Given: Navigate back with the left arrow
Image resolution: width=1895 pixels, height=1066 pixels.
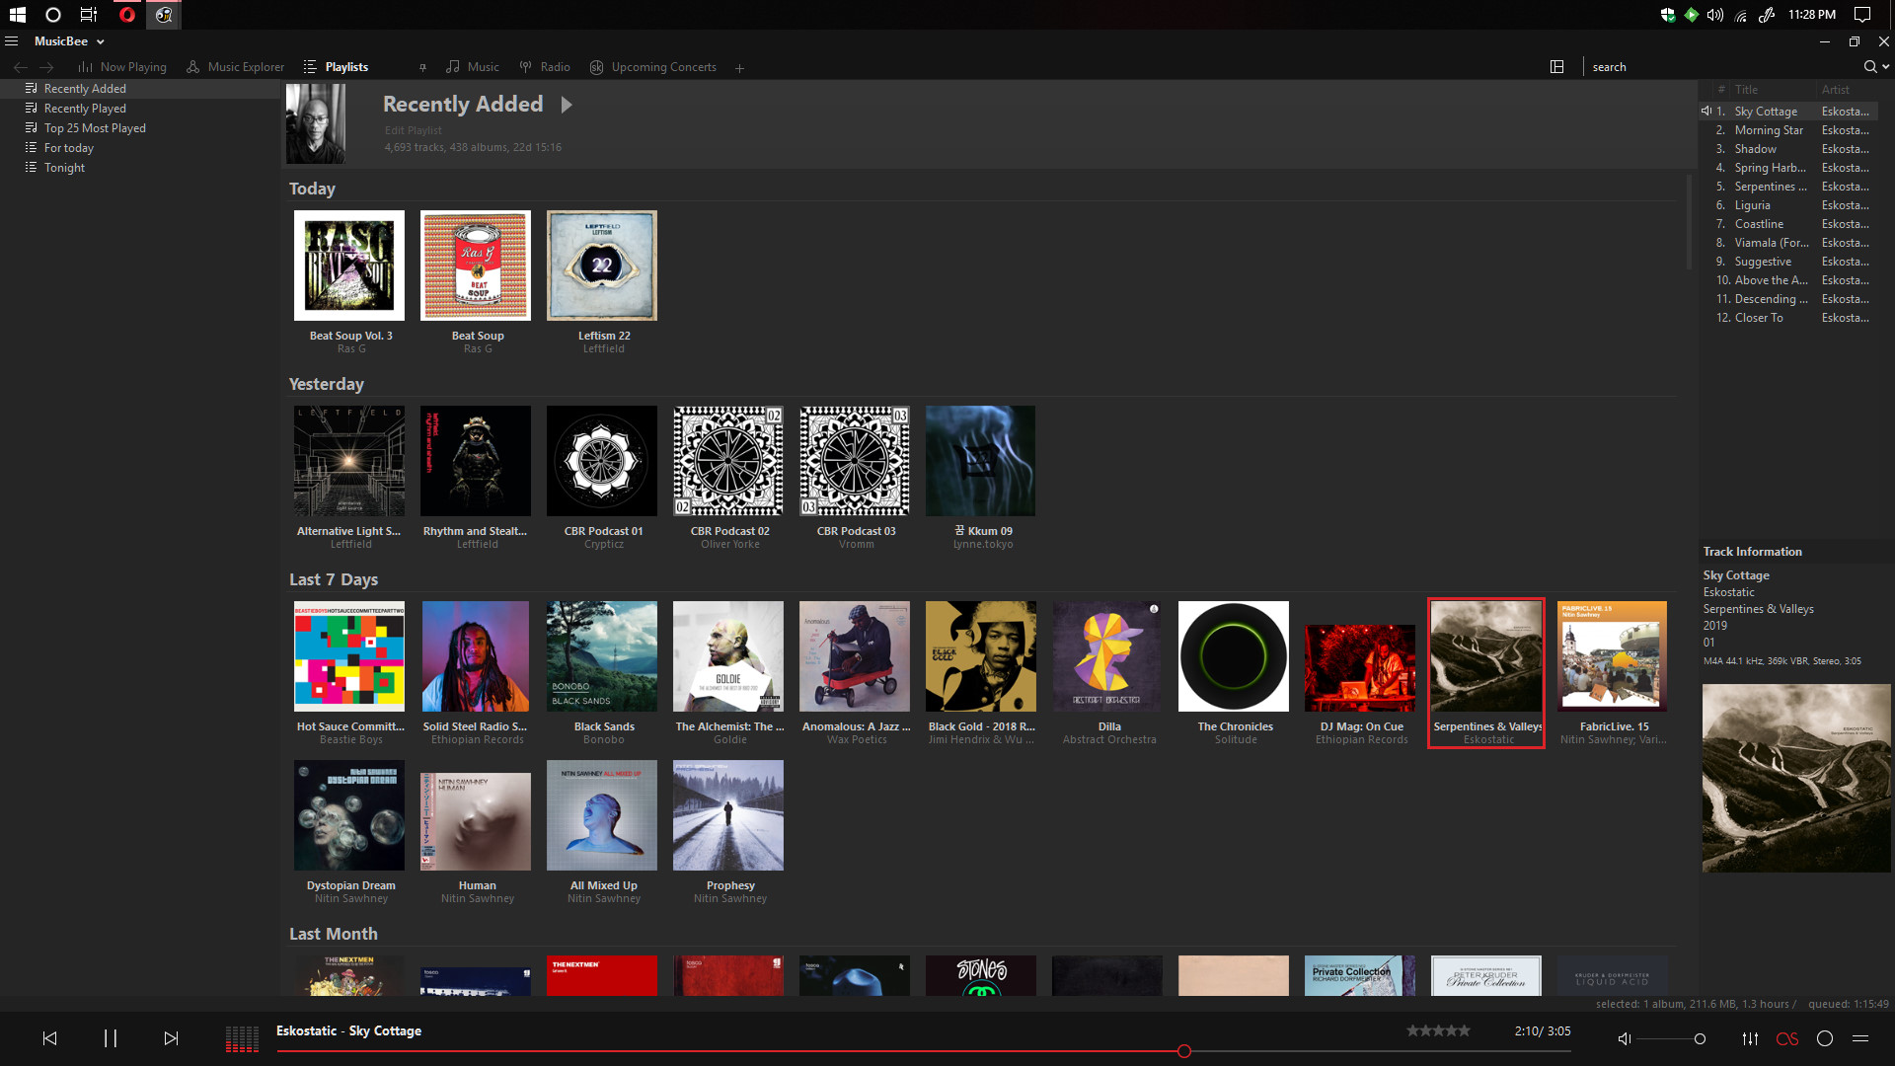Looking at the screenshot, I should point(21,67).
